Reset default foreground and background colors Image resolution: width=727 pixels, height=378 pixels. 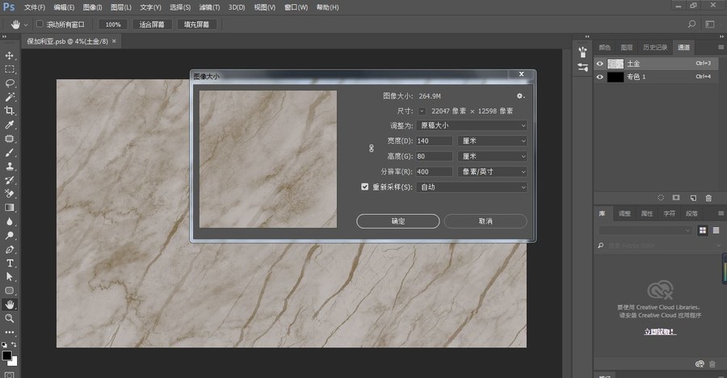pyautogui.click(x=4, y=345)
